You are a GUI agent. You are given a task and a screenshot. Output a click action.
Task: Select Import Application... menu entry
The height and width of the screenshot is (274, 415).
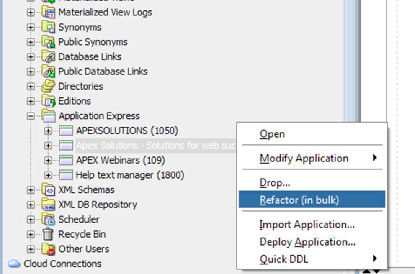(312, 225)
